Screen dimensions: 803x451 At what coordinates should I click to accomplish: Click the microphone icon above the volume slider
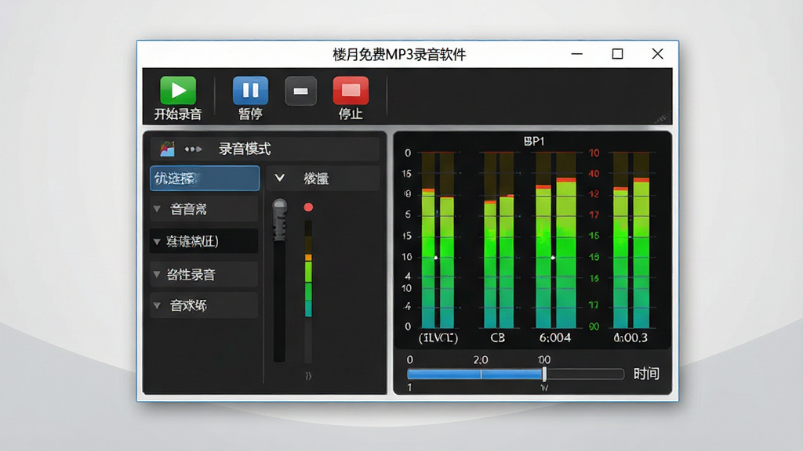tap(280, 220)
